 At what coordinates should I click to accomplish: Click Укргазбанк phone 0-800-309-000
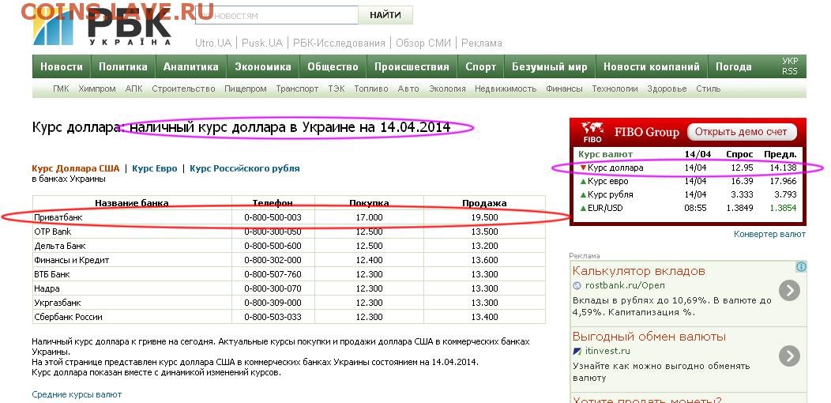(273, 303)
